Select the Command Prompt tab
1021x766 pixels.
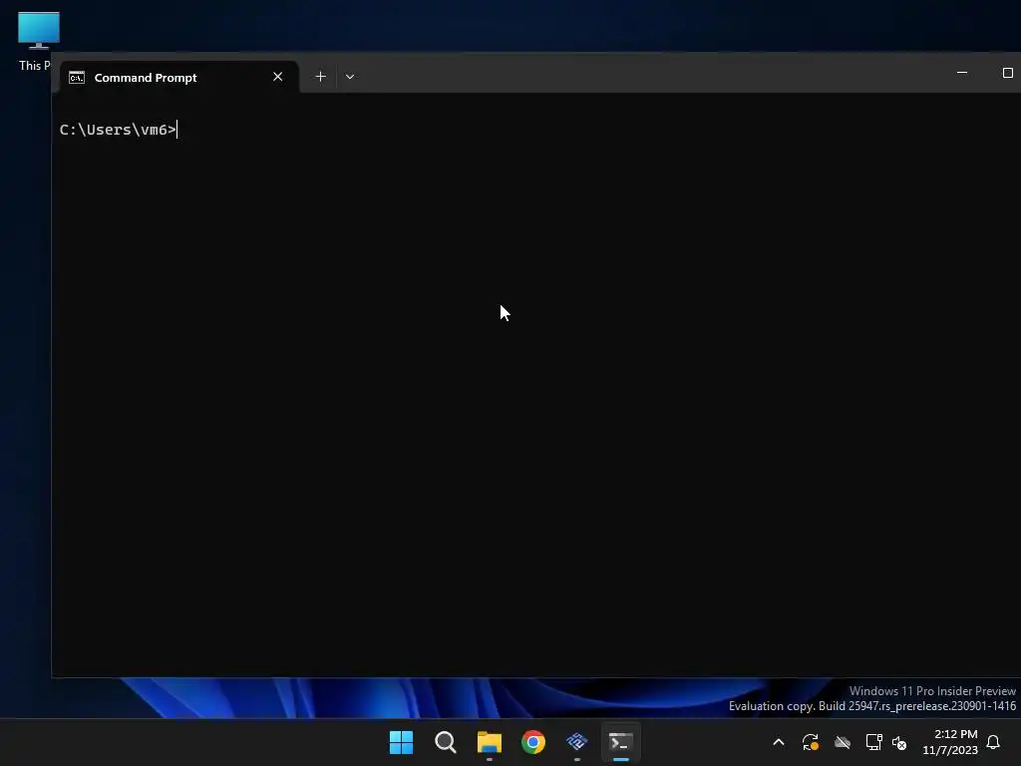[x=179, y=77]
